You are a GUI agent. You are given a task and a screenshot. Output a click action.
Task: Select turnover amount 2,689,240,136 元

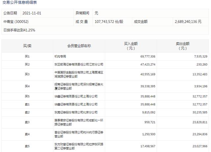coord(188,21)
